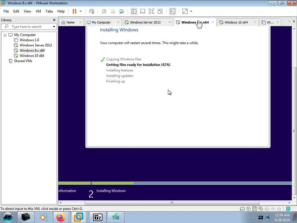Take a snapshot of this virtual machine
This screenshot has height=223, width=297.
104,11
